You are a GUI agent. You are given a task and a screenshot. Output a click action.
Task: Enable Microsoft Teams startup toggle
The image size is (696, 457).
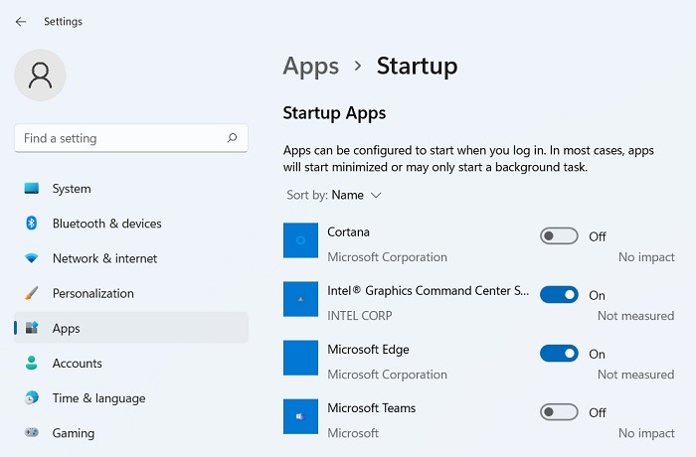tap(559, 412)
